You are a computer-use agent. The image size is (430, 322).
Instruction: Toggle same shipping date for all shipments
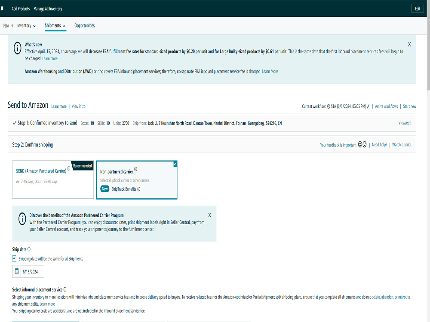14,258
